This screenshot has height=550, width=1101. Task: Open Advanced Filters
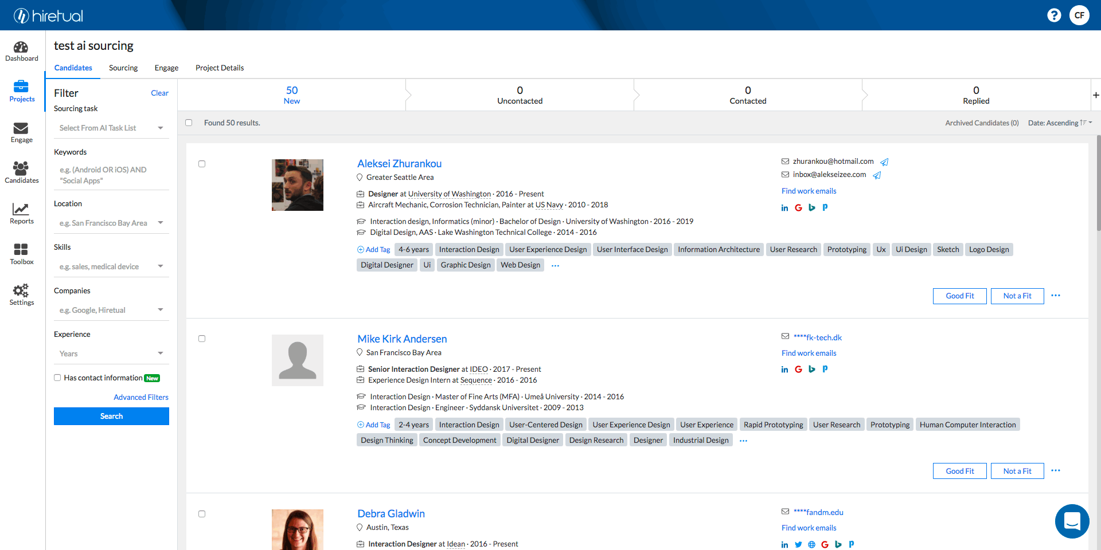(x=141, y=397)
